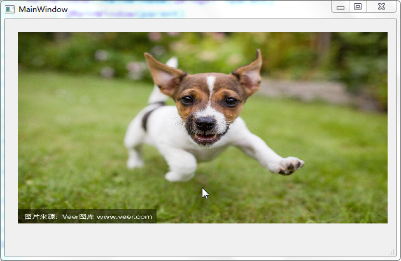Click the MainWindow application icon in title bar
This screenshot has width=401, height=261.
(10, 10)
